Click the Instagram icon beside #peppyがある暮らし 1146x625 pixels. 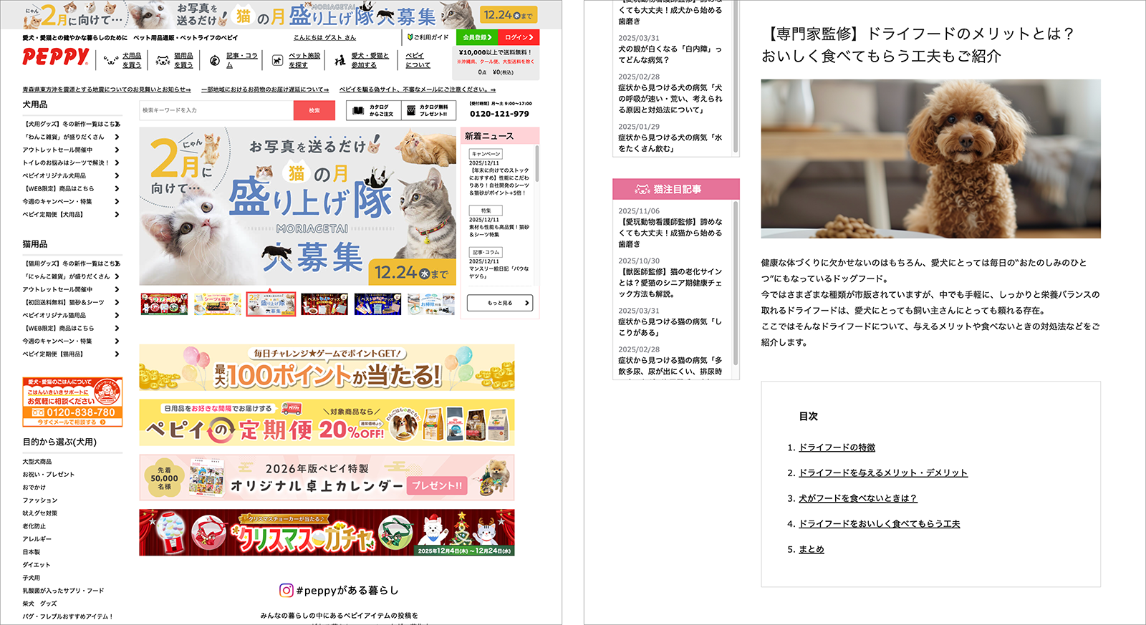[x=286, y=590]
